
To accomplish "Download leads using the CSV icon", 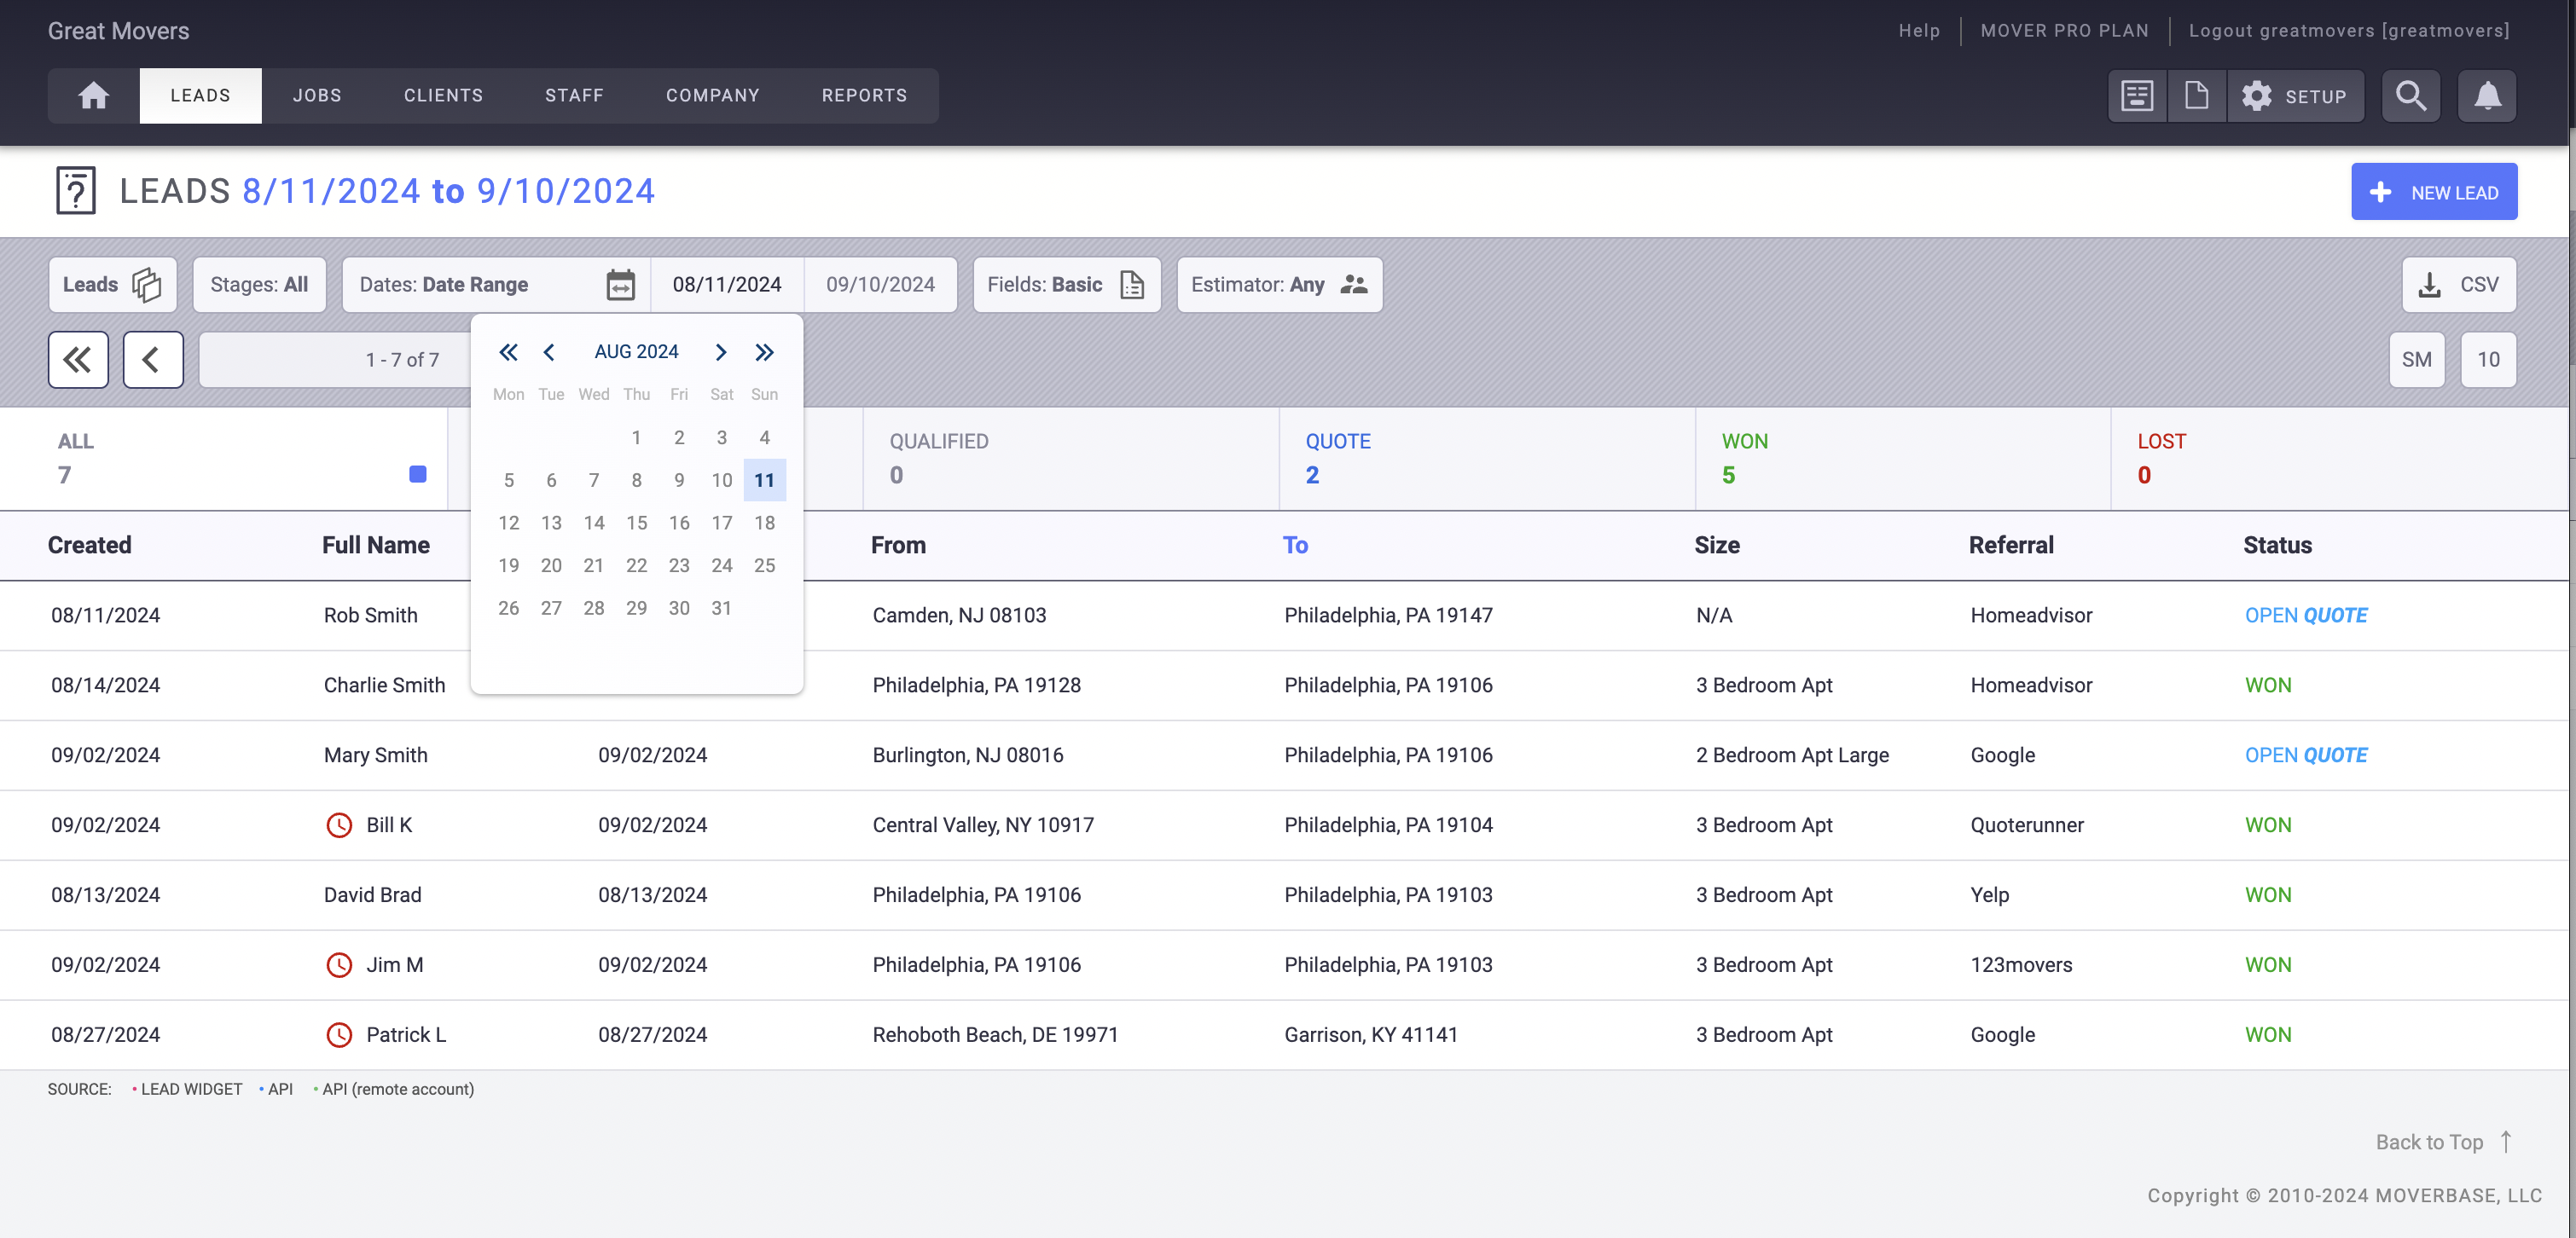I will [x=2429, y=285].
